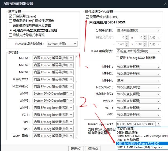Click custom size first height field showing 0
This screenshot has height=151, width=168.
click(x=139, y=38)
